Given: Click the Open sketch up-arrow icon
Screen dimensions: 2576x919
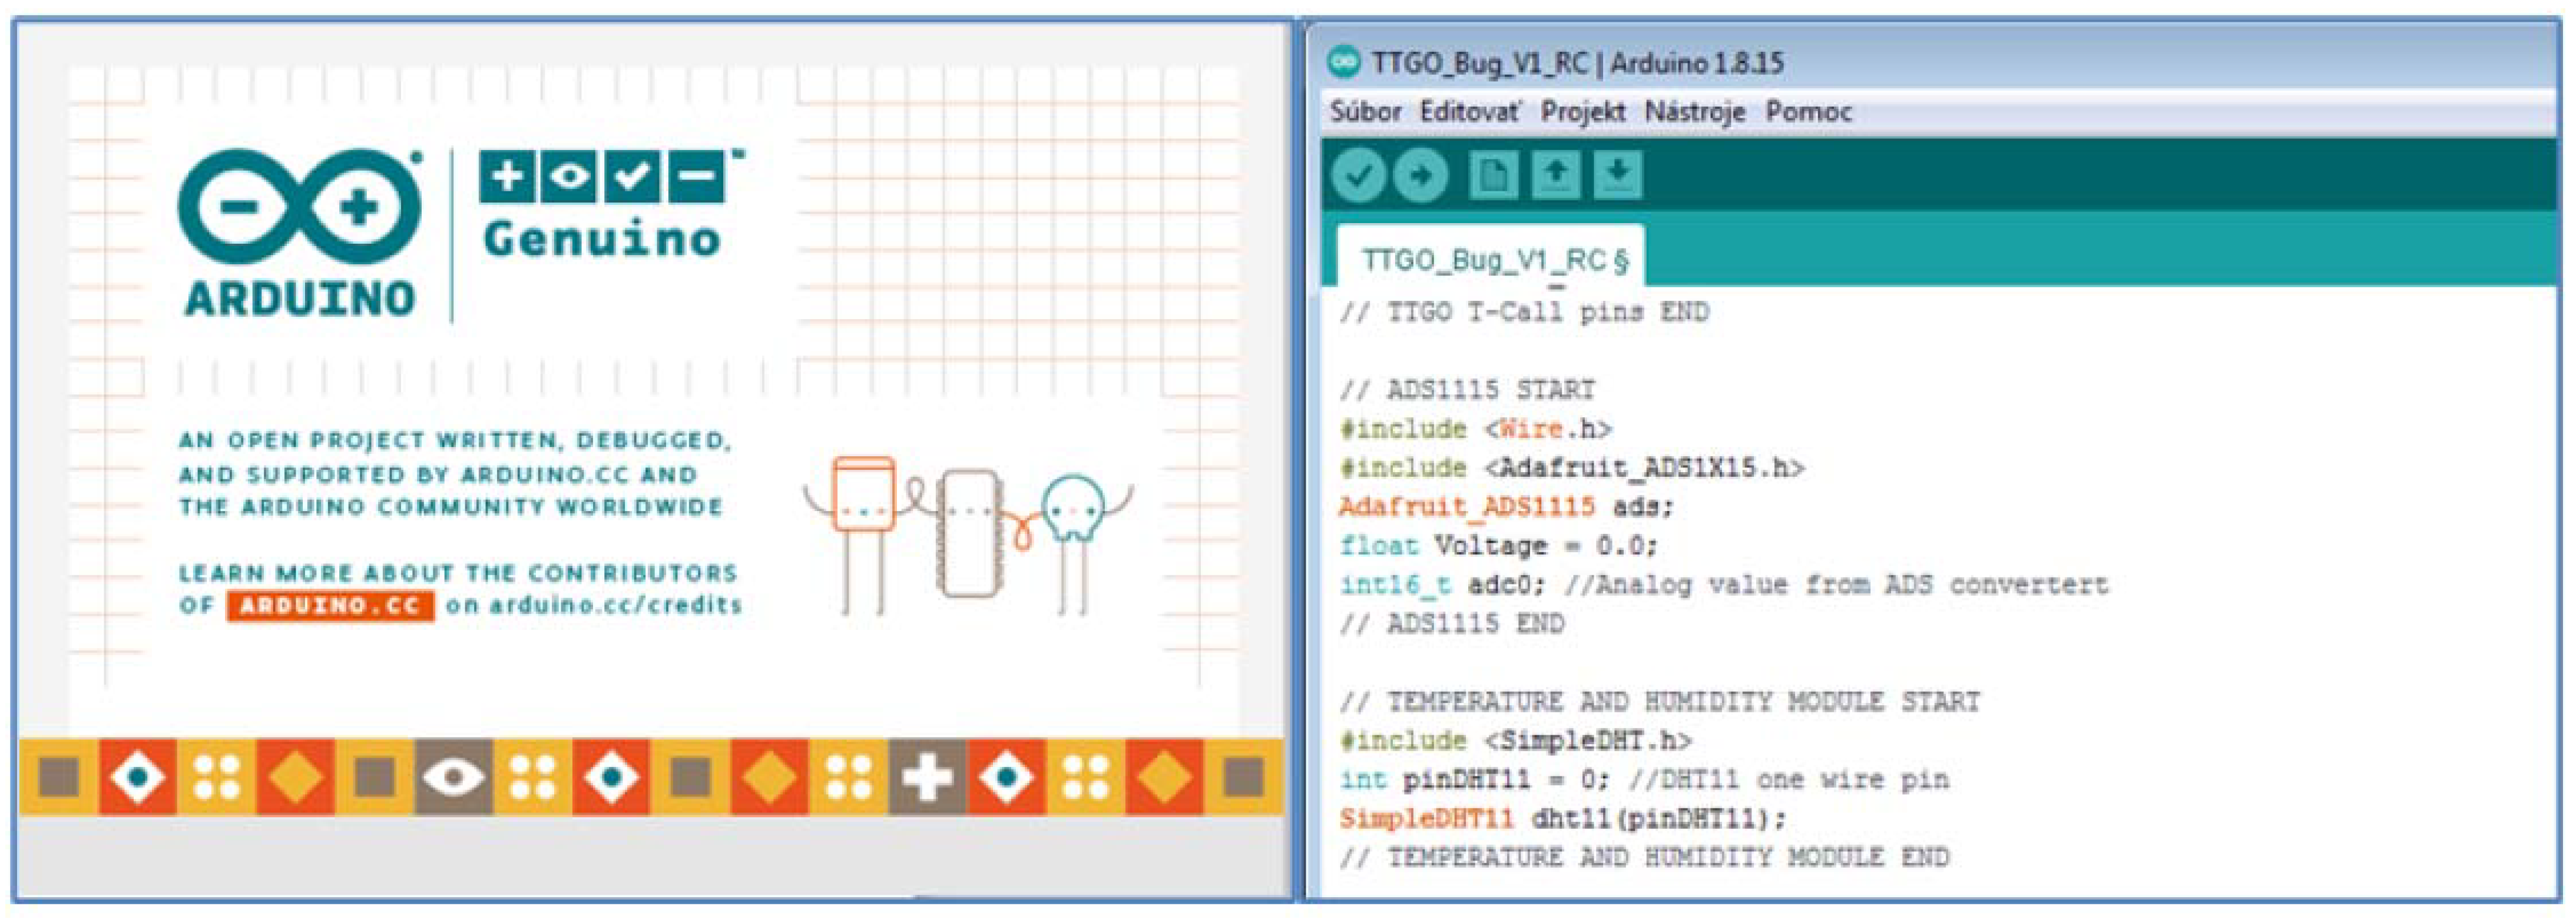Looking at the screenshot, I should pyautogui.click(x=1555, y=176).
